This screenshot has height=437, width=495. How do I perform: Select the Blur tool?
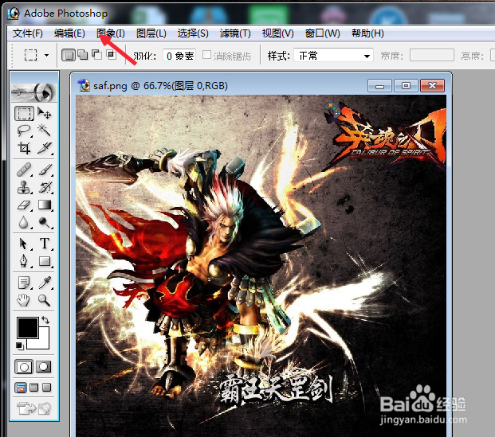(x=24, y=222)
